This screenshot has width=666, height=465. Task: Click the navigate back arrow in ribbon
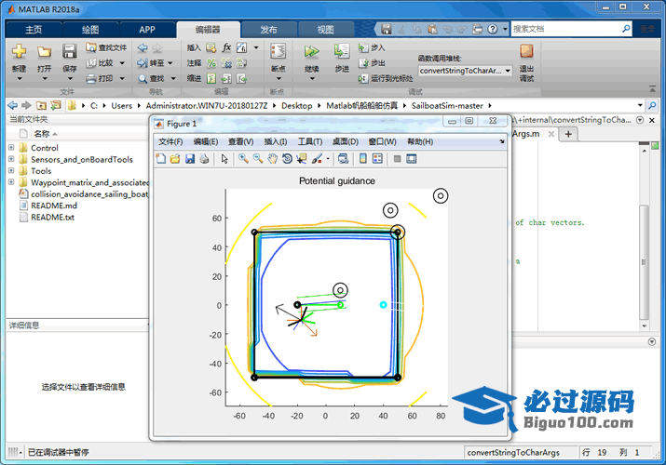point(143,47)
